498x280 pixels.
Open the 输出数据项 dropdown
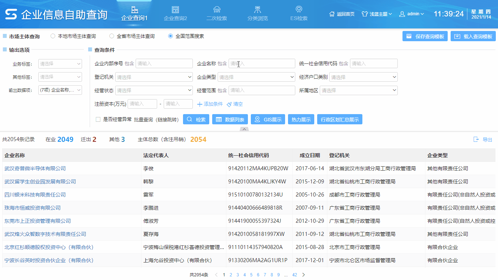(60, 90)
